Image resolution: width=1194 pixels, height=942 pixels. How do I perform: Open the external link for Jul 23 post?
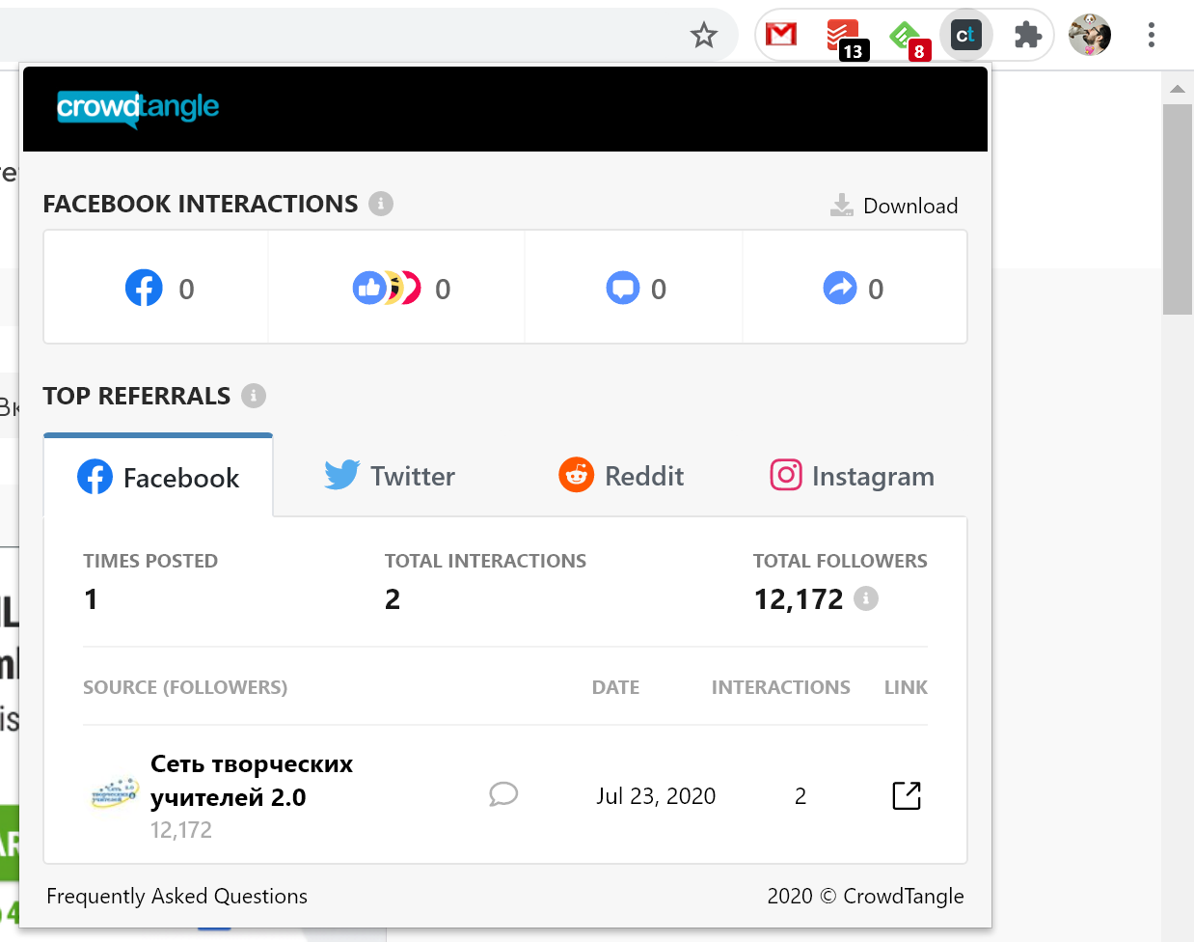tap(907, 795)
